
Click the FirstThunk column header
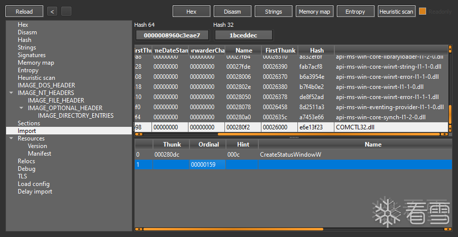(x=280, y=51)
